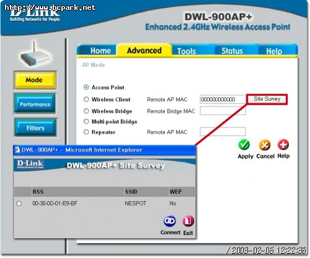The height and width of the screenshot is (258, 310).
Task: Click the Site Survey window title bar
Action: pos(104,150)
